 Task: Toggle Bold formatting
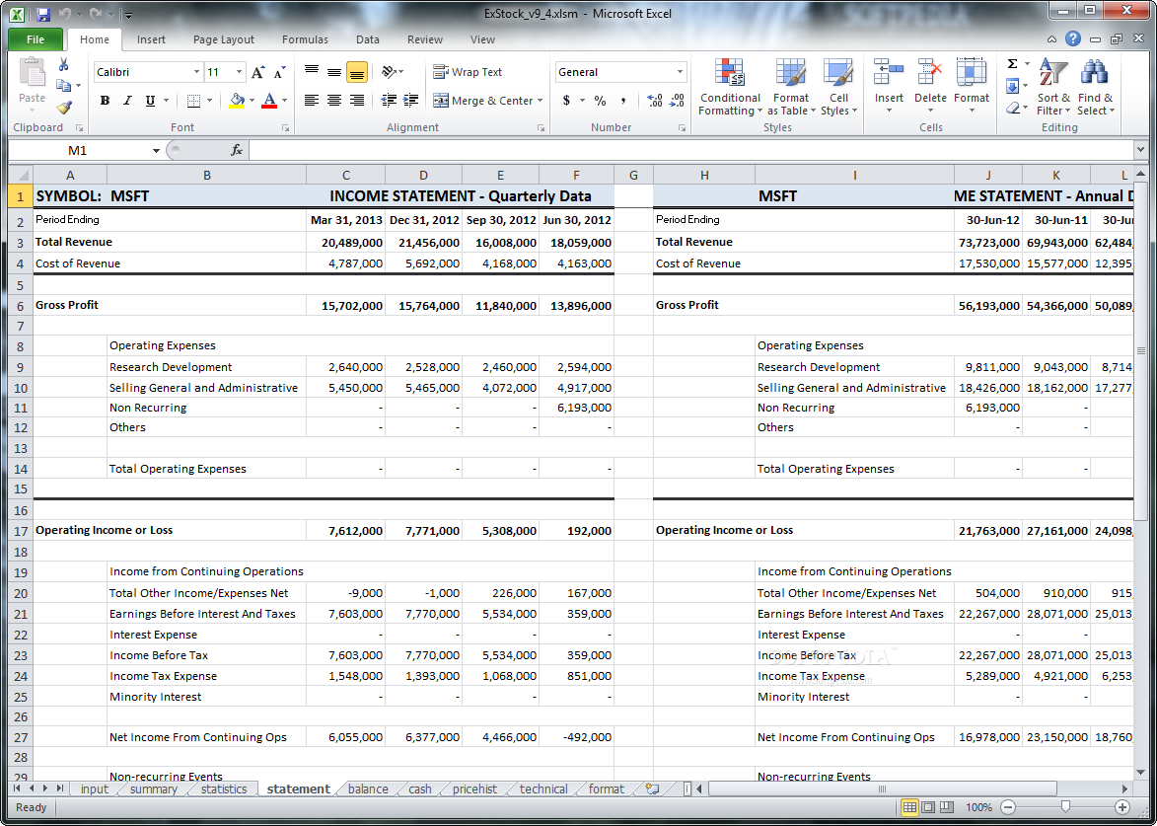(x=105, y=101)
